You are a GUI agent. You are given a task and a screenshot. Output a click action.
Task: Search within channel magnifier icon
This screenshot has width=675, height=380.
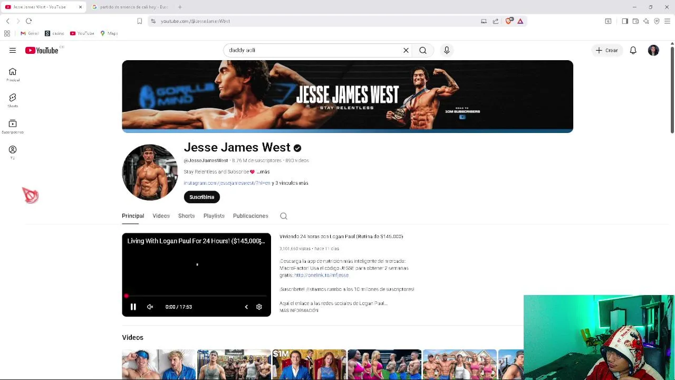(284, 216)
